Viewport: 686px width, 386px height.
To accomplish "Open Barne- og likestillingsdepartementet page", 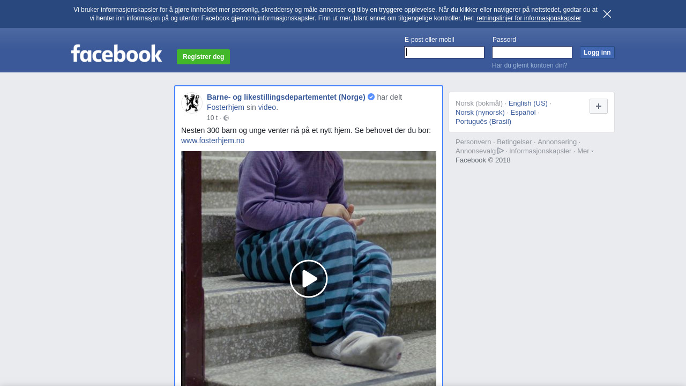I will [286, 97].
